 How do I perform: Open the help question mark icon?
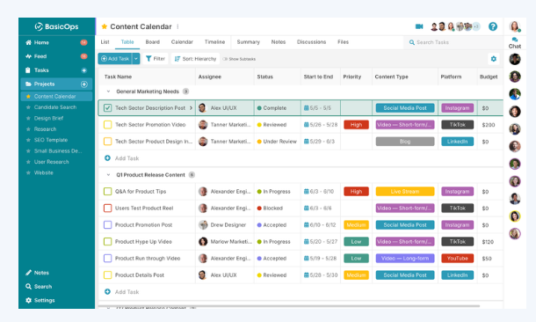coord(493,26)
